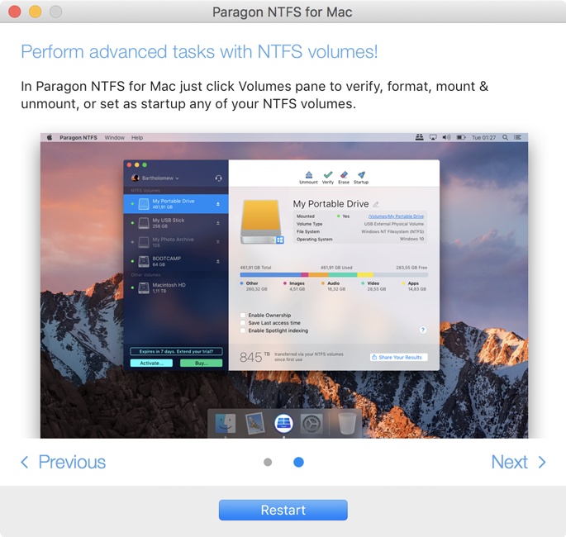Click eject icon next to BOOTCAMP
This screenshot has height=537, width=566.
(x=218, y=261)
